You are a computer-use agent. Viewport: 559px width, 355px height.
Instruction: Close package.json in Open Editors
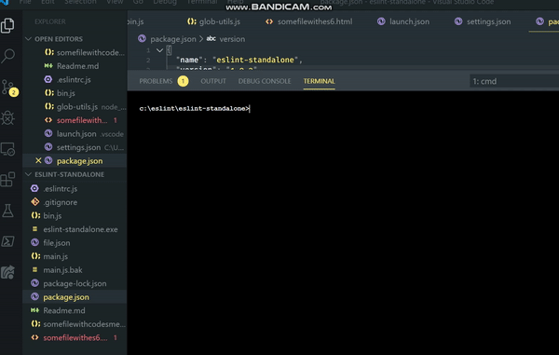tap(38, 161)
